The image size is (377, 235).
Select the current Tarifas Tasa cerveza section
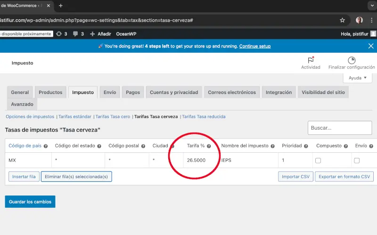pyautogui.click(x=156, y=117)
